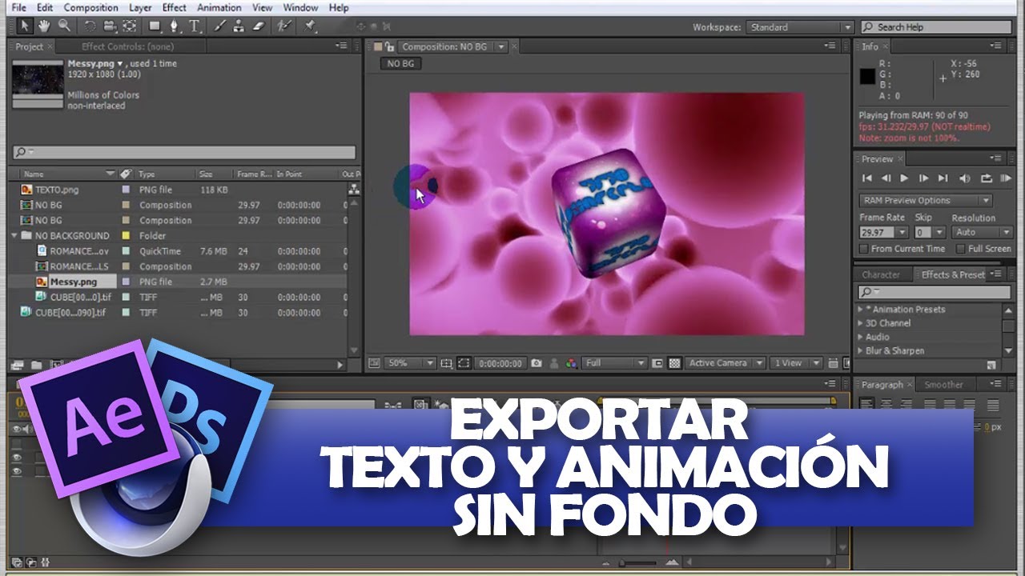Click the take snapshot camera icon
This screenshot has width=1025, height=576.
click(536, 363)
